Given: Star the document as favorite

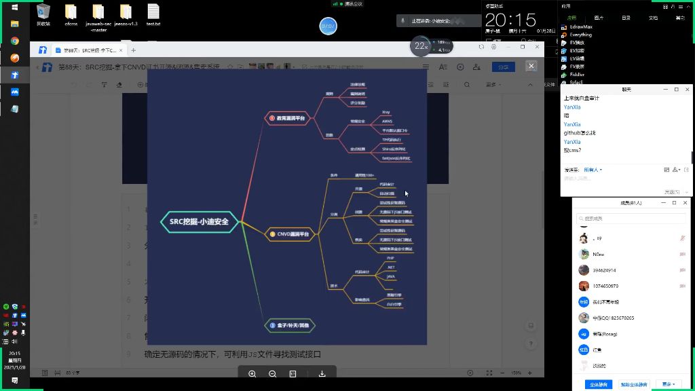Looking at the screenshot, I should (x=230, y=67).
